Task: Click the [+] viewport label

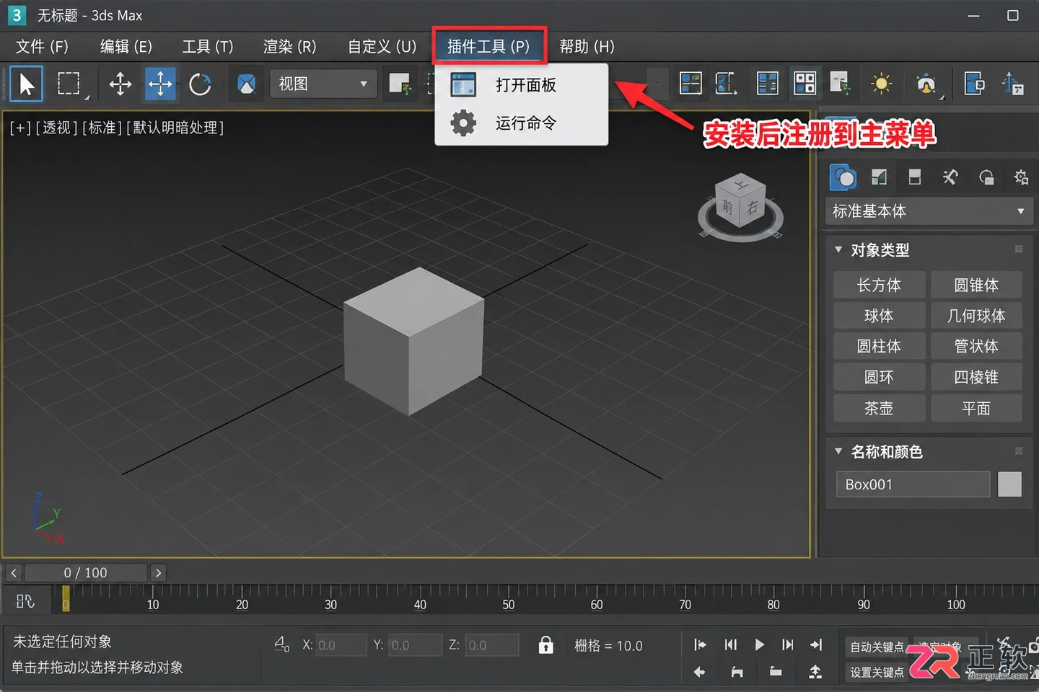Action: (x=20, y=128)
